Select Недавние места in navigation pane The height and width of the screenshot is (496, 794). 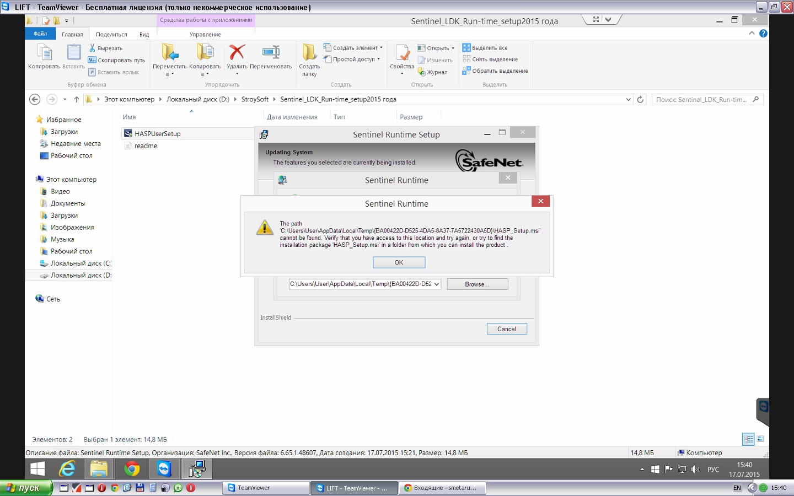[76, 144]
